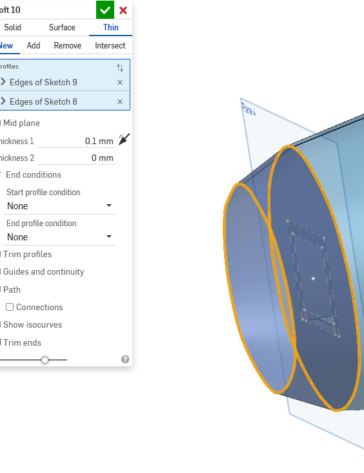Switch to the Surface tab

[62, 27]
